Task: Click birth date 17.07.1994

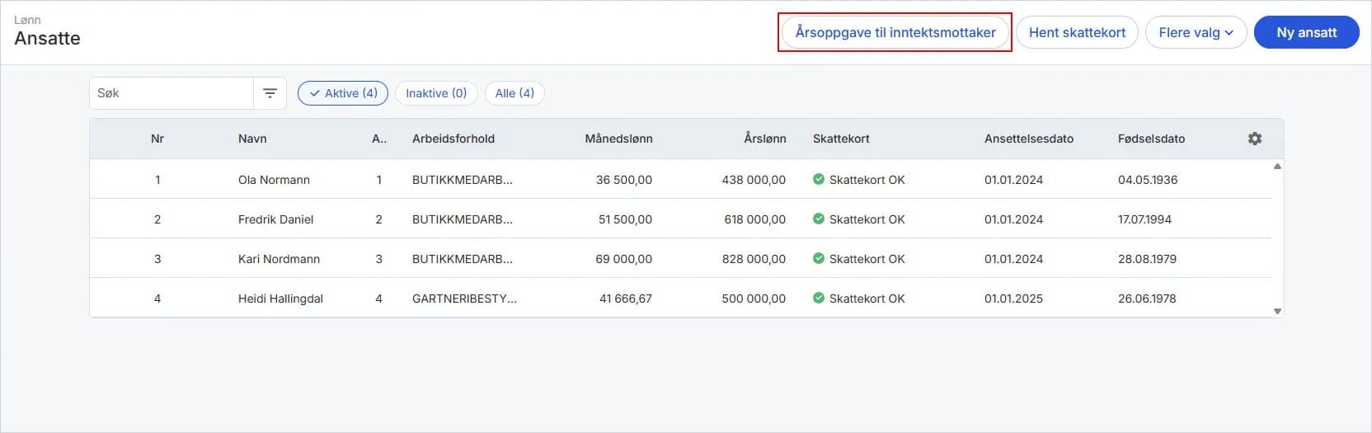Action: 1144,219
